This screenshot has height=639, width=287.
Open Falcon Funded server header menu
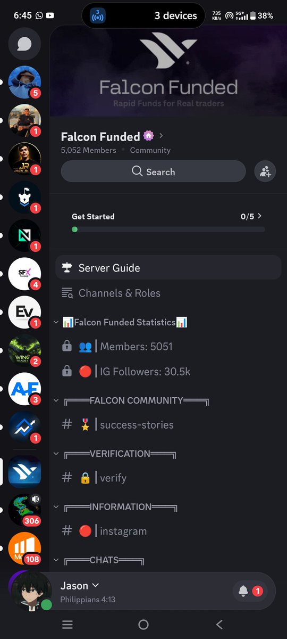[x=112, y=136]
